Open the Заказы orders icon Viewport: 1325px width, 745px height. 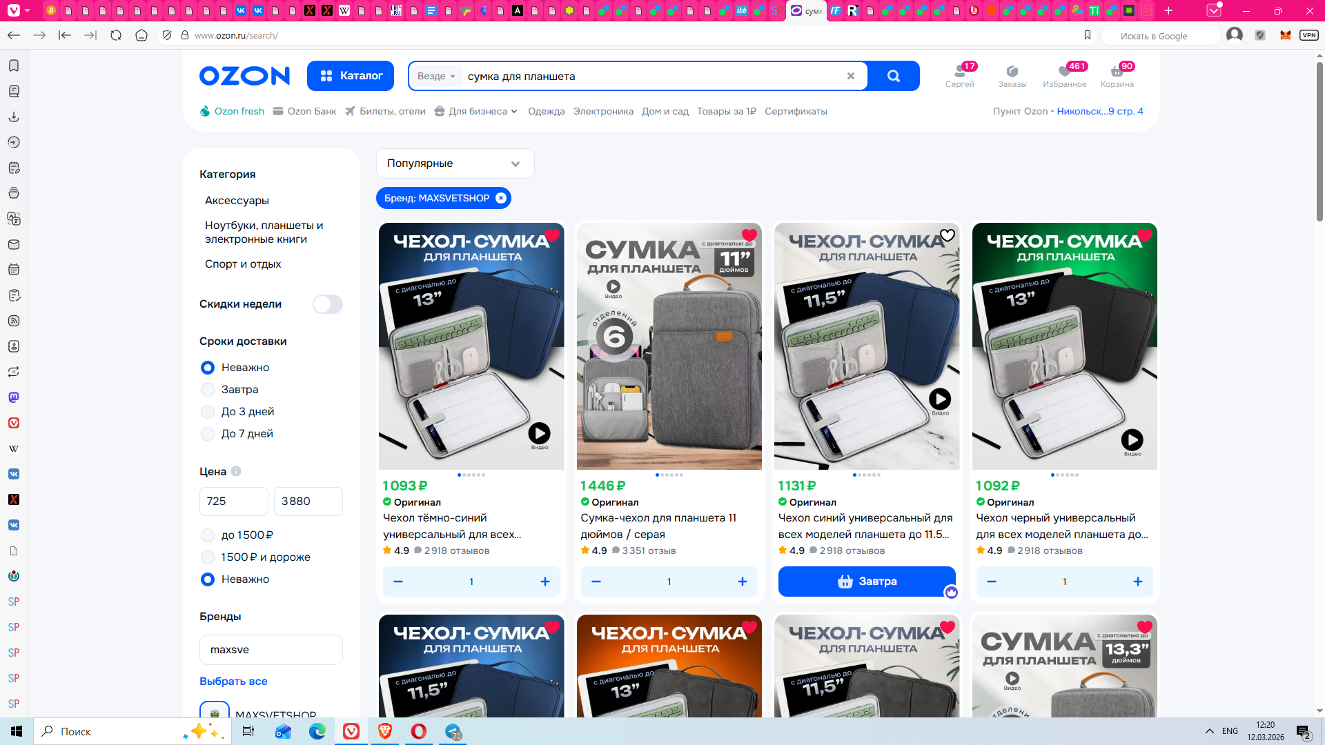(1012, 72)
